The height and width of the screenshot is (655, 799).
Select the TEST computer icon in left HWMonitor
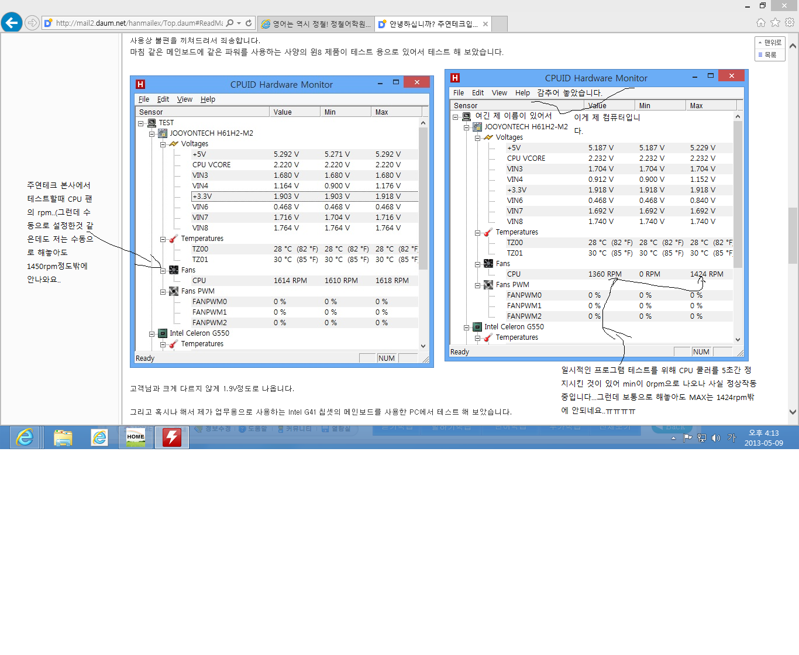(x=151, y=123)
